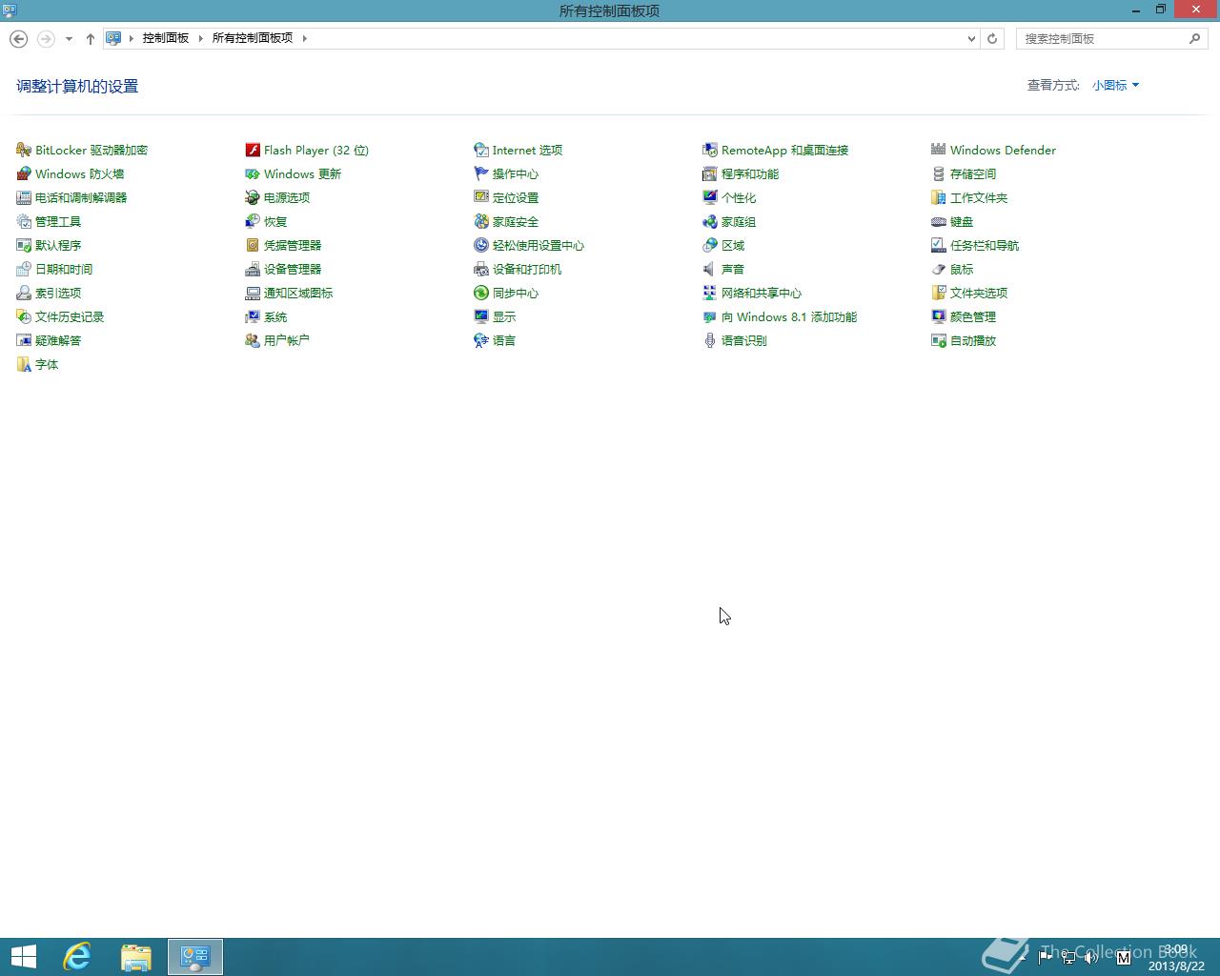Open 定位设置 icon
1220x976 pixels.
[x=481, y=197]
